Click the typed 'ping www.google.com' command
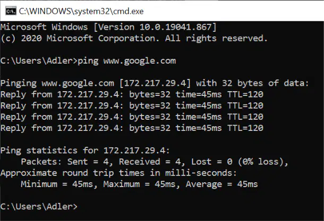The width and height of the screenshot is (324, 221). pyautogui.click(x=126, y=61)
